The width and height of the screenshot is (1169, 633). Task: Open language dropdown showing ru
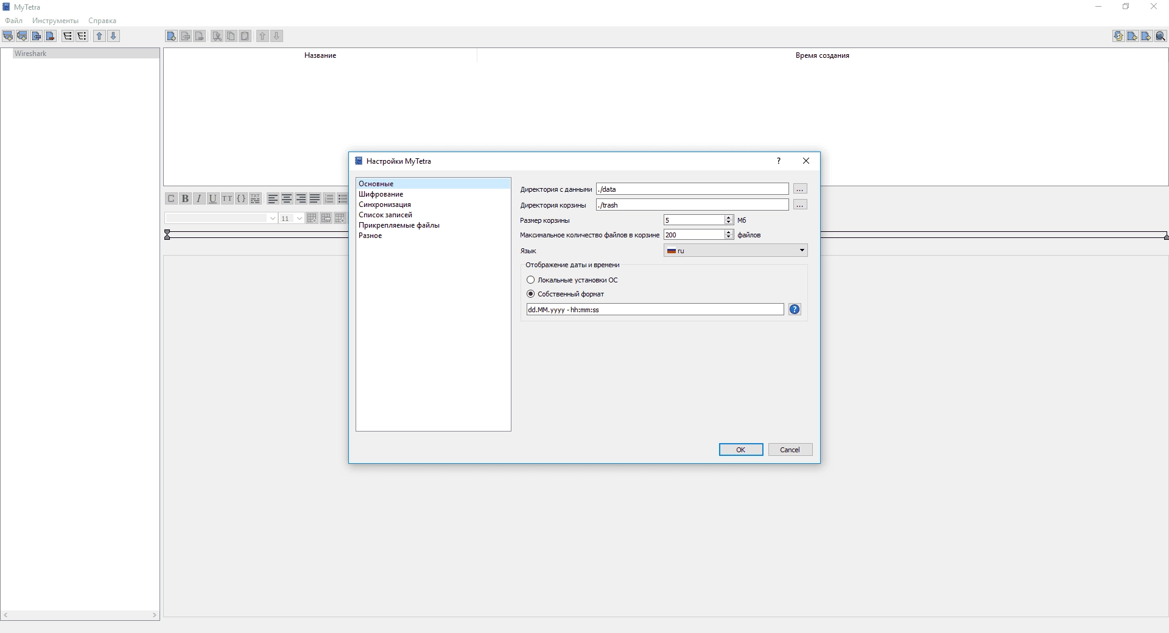point(735,250)
